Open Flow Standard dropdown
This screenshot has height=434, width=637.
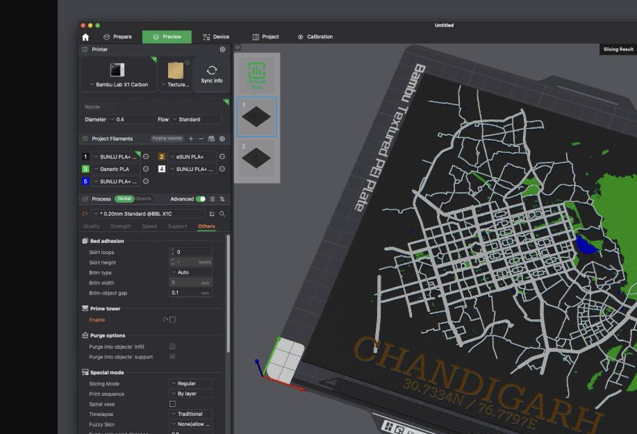coord(196,119)
